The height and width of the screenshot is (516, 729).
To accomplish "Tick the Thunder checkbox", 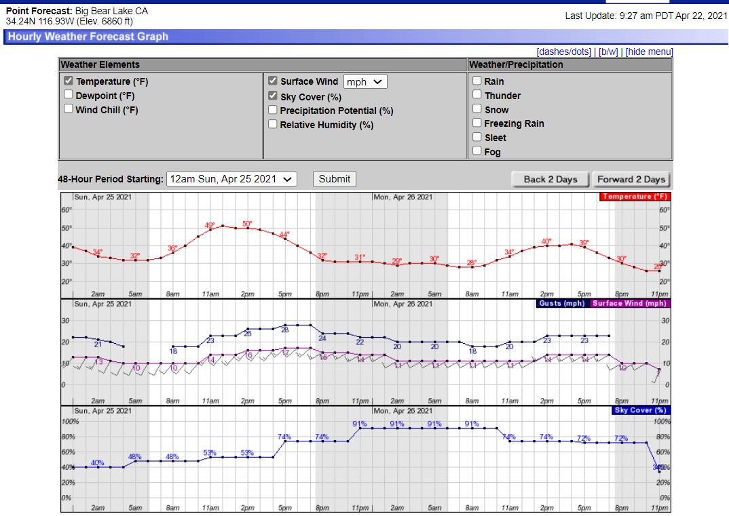I will pos(477,95).
